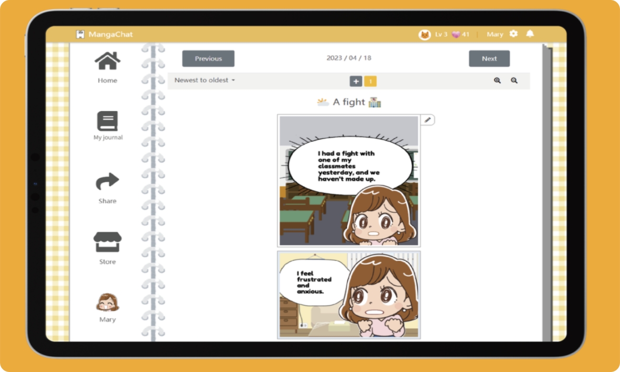The width and height of the screenshot is (620, 372).
Task: Open the My journal notebook icon
Action: pyautogui.click(x=107, y=121)
